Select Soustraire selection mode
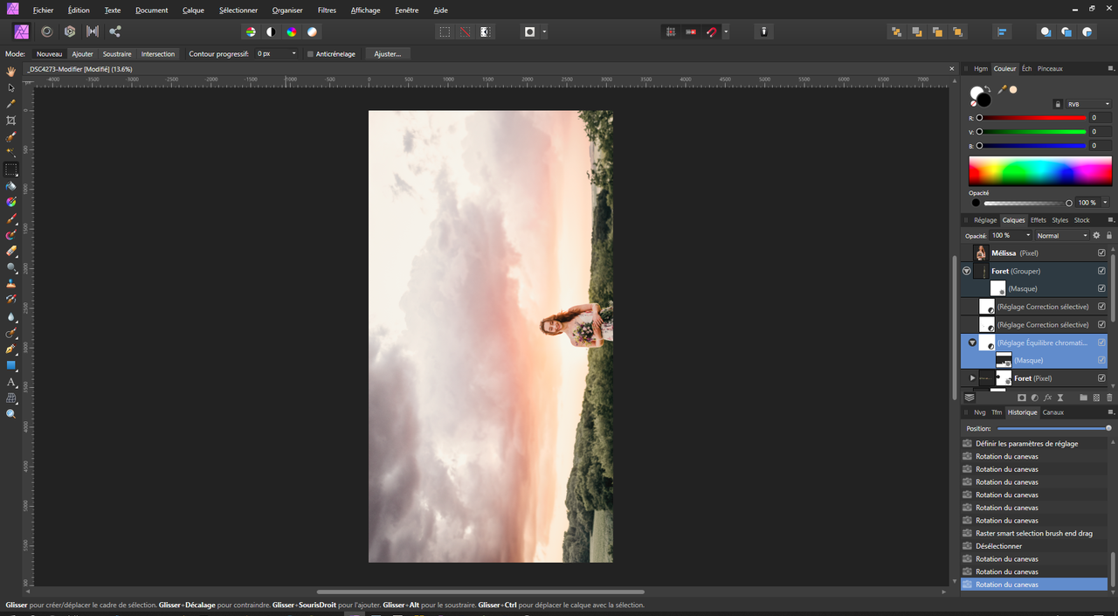 pyautogui.click(x=117, y=54)
